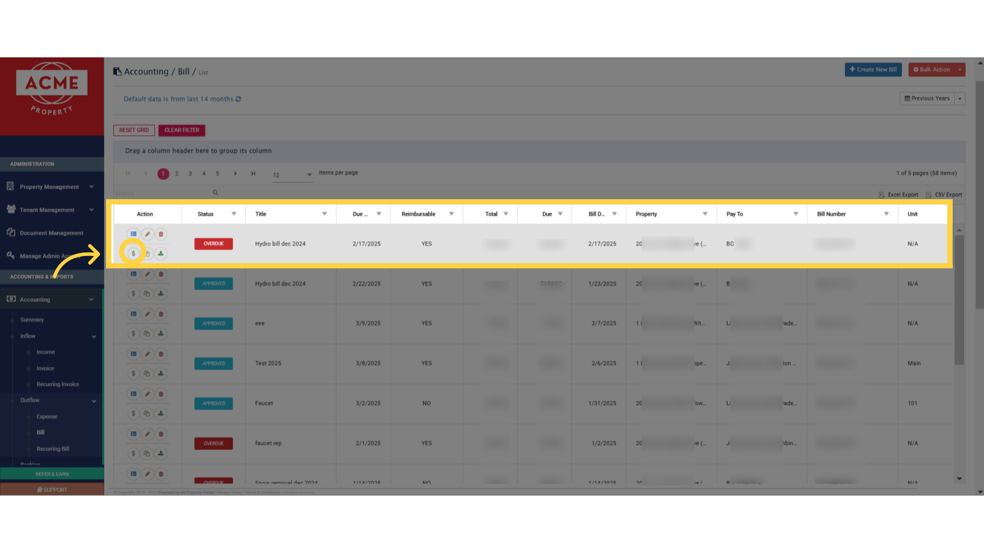Open Invoice under Inflow menu

pyautogui.click(x=45, y=369)
